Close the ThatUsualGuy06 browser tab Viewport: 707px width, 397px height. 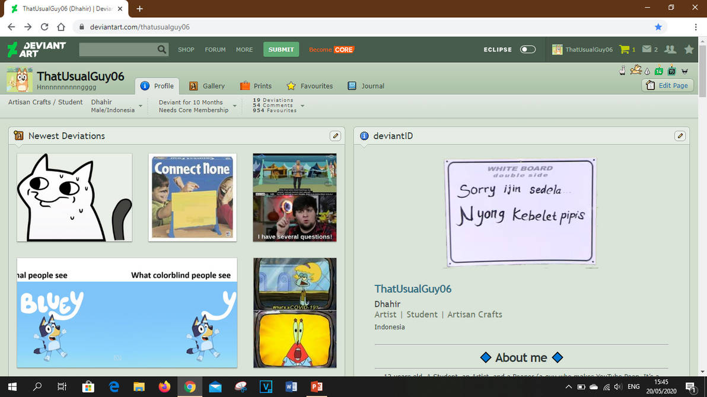click(120, 8)
